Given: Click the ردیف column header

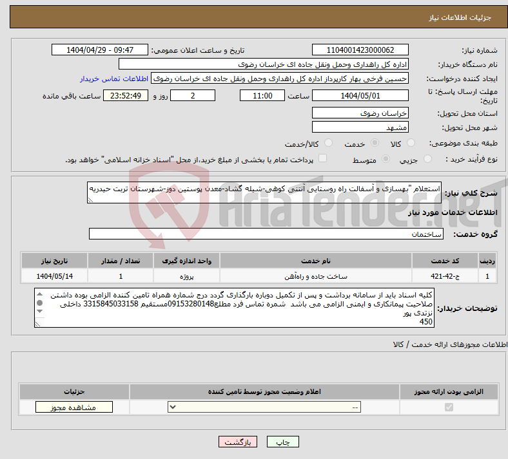Looking at the screenshot, I should [x=487, y=261].
